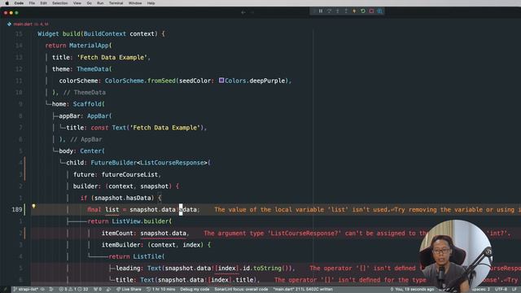
Task: Click the lightbulb quick fix icon
Action: click(x=33, y=206)
